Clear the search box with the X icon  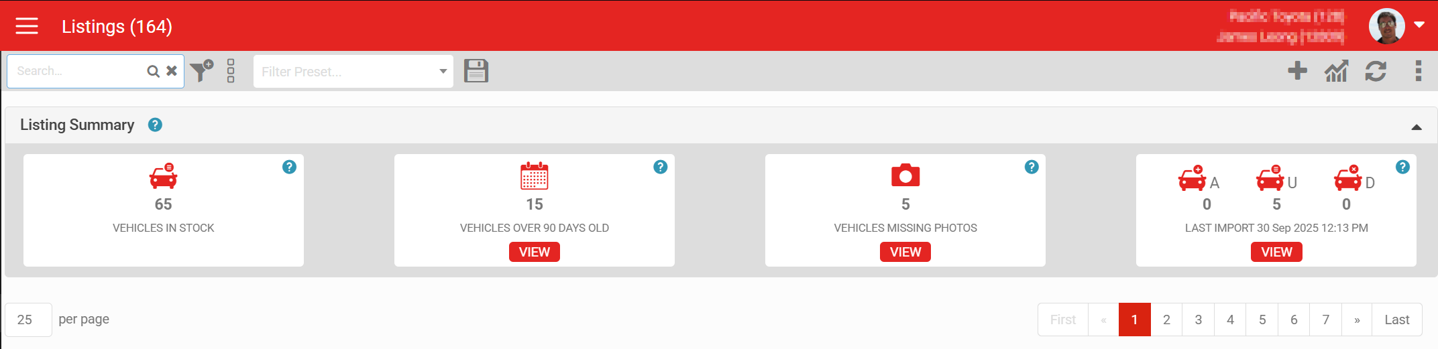click(172, 71)
